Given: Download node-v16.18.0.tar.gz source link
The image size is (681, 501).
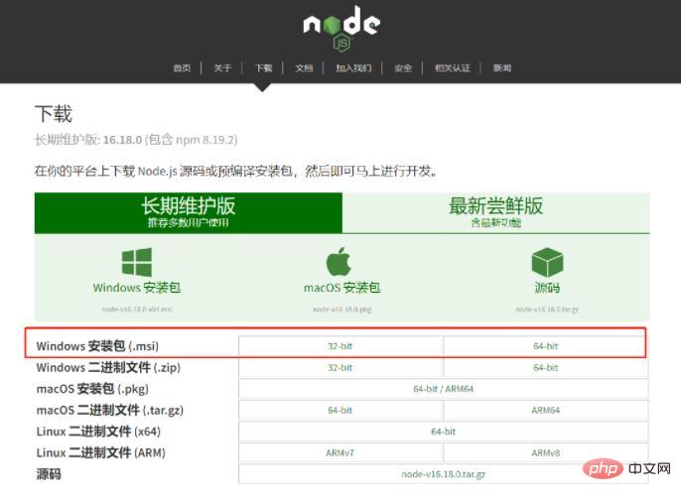Looking at the screenshot, I should click(x=443, y=474).
